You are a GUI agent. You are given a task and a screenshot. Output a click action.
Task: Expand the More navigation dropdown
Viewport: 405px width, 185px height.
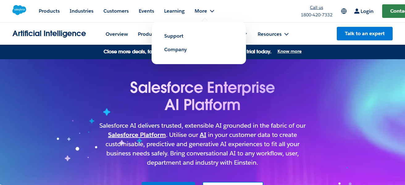click(x=201, y=11)
